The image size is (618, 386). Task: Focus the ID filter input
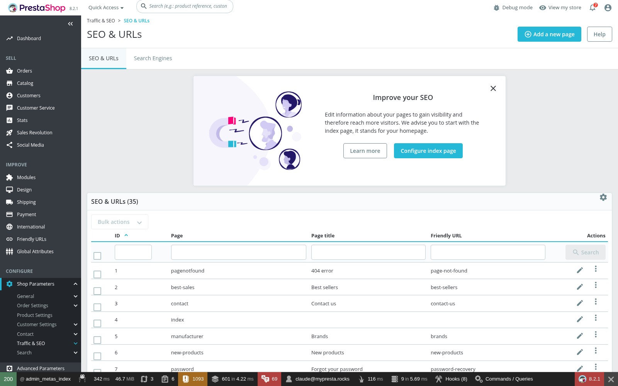[133, 252]
